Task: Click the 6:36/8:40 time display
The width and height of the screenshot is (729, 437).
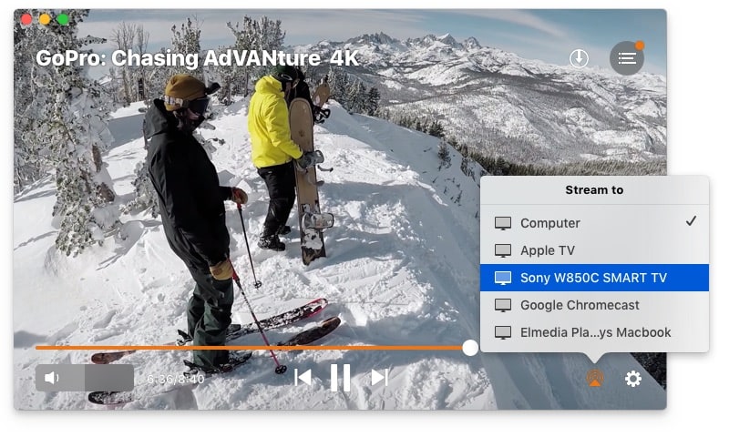Action: [x=176, y=380]
